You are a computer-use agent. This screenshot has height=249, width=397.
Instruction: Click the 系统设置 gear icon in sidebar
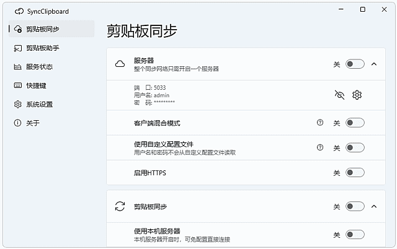point(18,104)
